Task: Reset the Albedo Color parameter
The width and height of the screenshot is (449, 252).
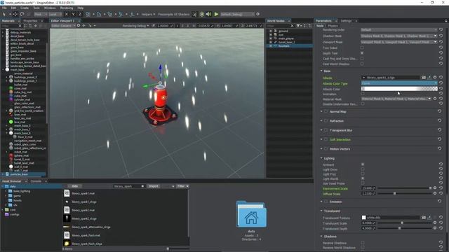Action: pyautogui.click(x=441, y=89)
